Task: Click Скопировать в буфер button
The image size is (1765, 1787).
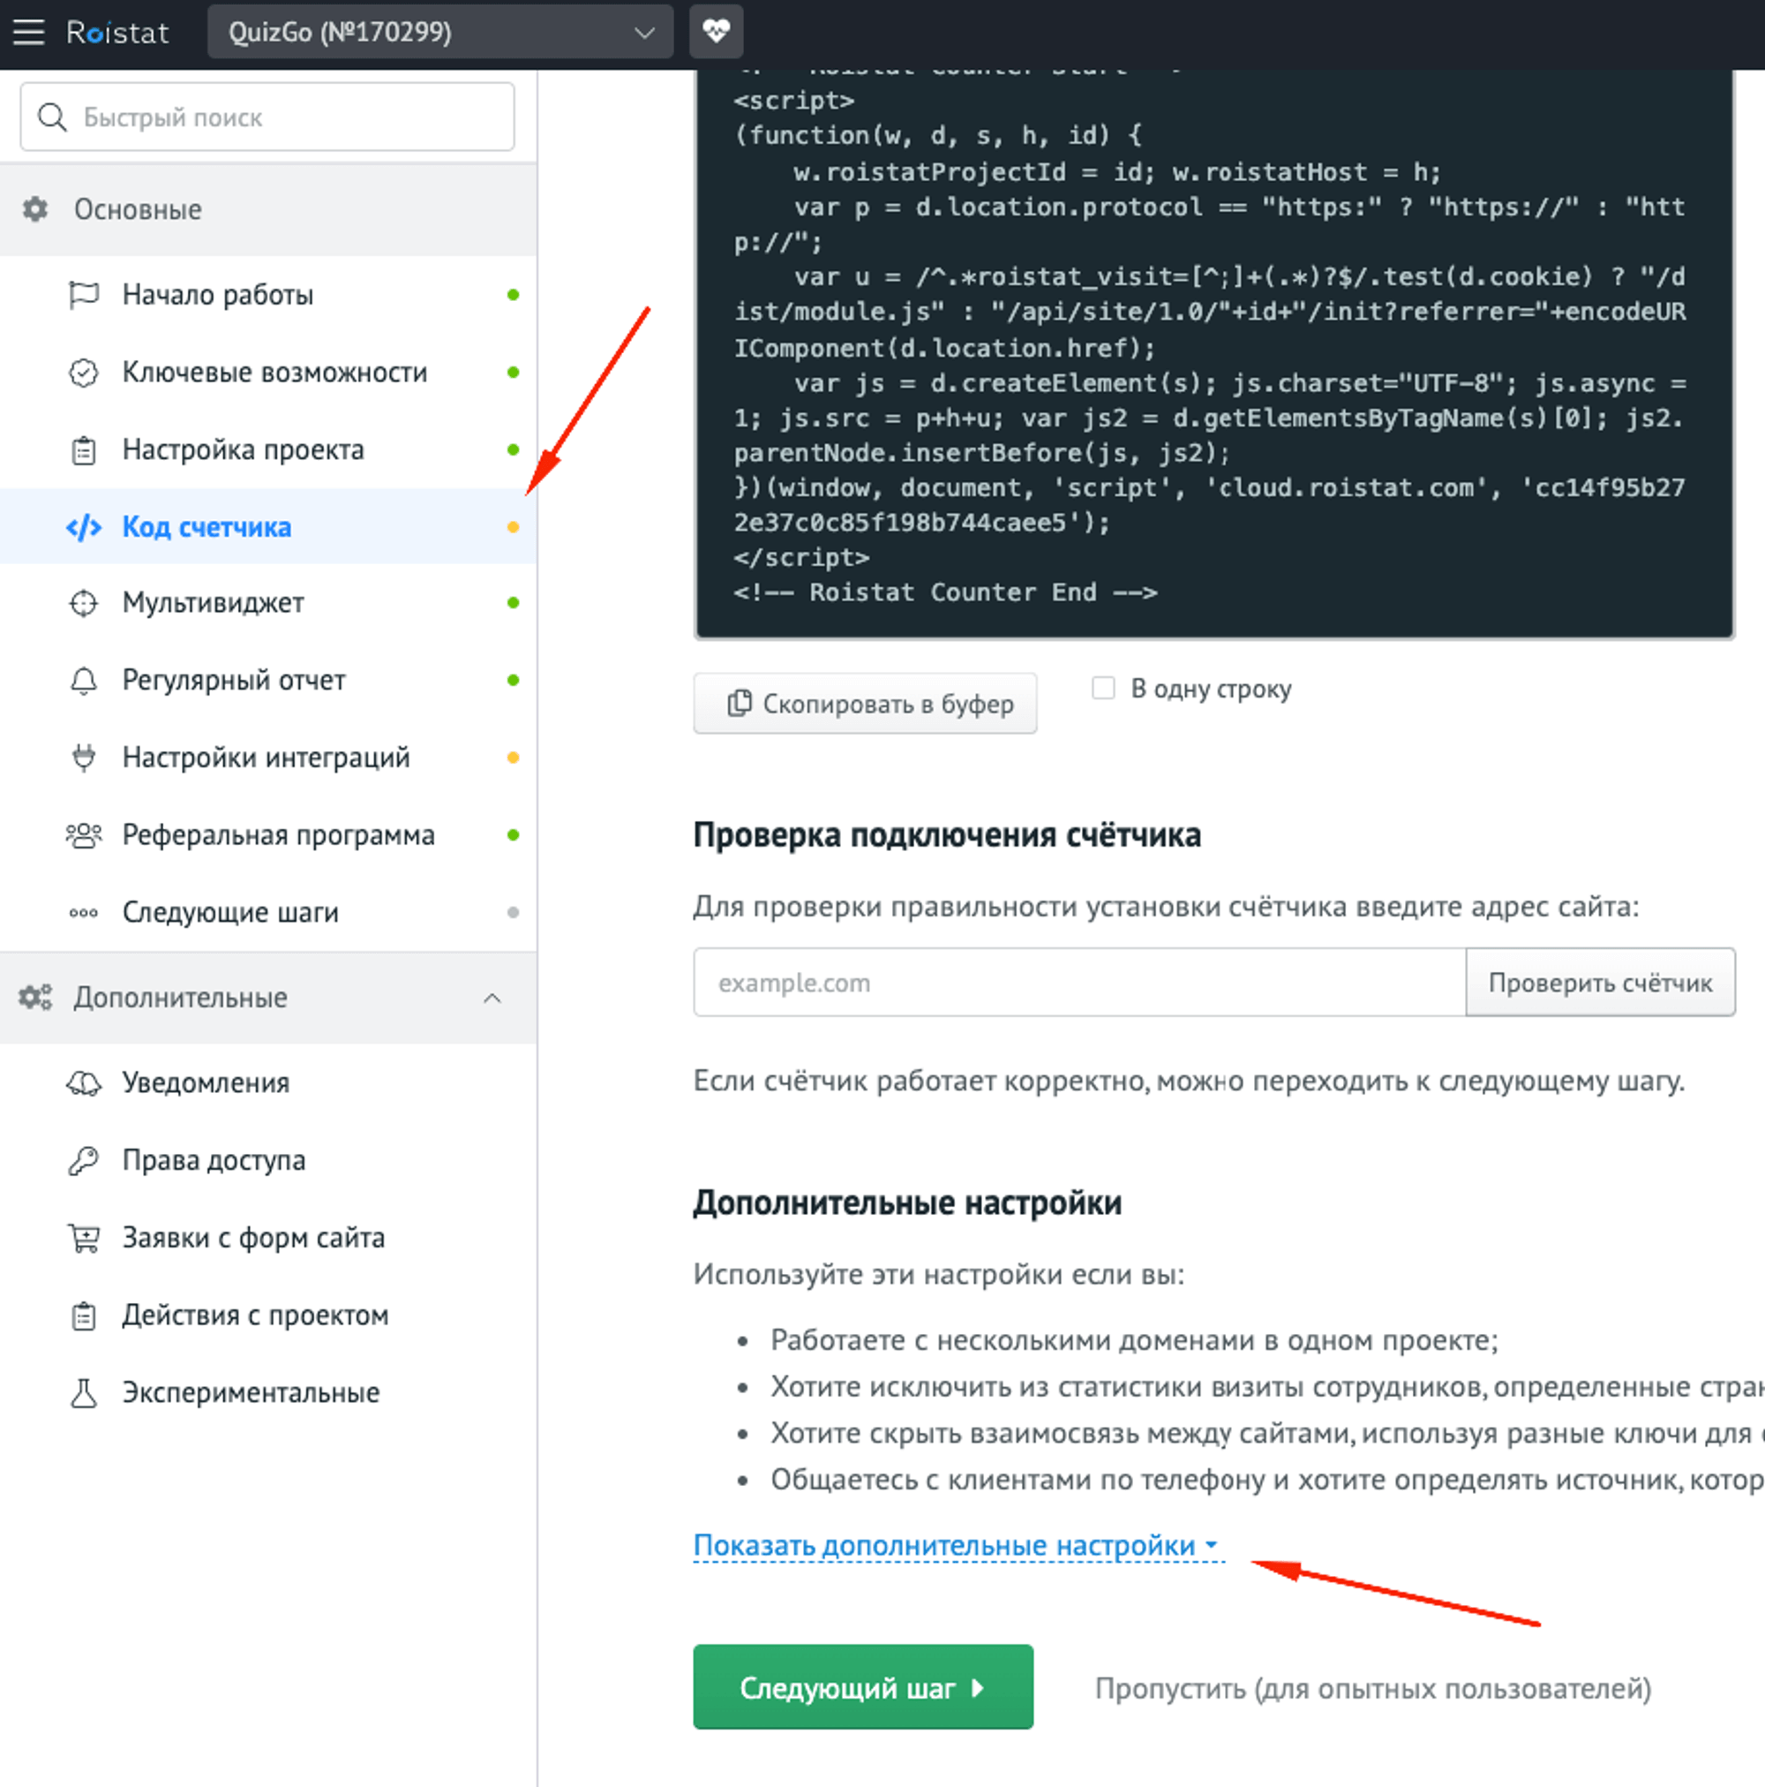Action: point(865,704)
